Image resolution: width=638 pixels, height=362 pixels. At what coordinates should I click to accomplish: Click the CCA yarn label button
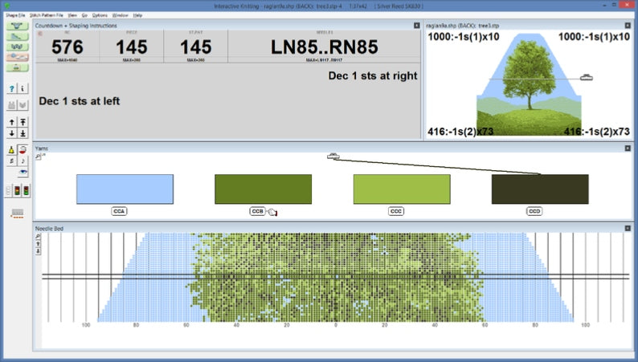click(x=119, y=211)
